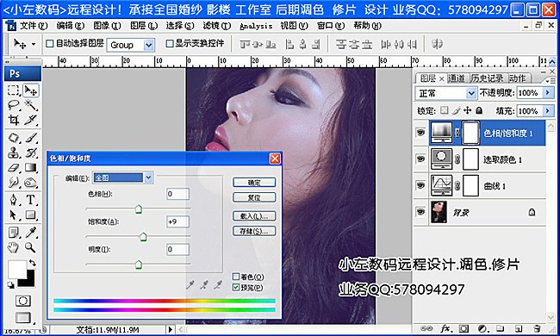
Task: Hide the 背景 layer
Action: pyautogui.click(x=420, y=212)
